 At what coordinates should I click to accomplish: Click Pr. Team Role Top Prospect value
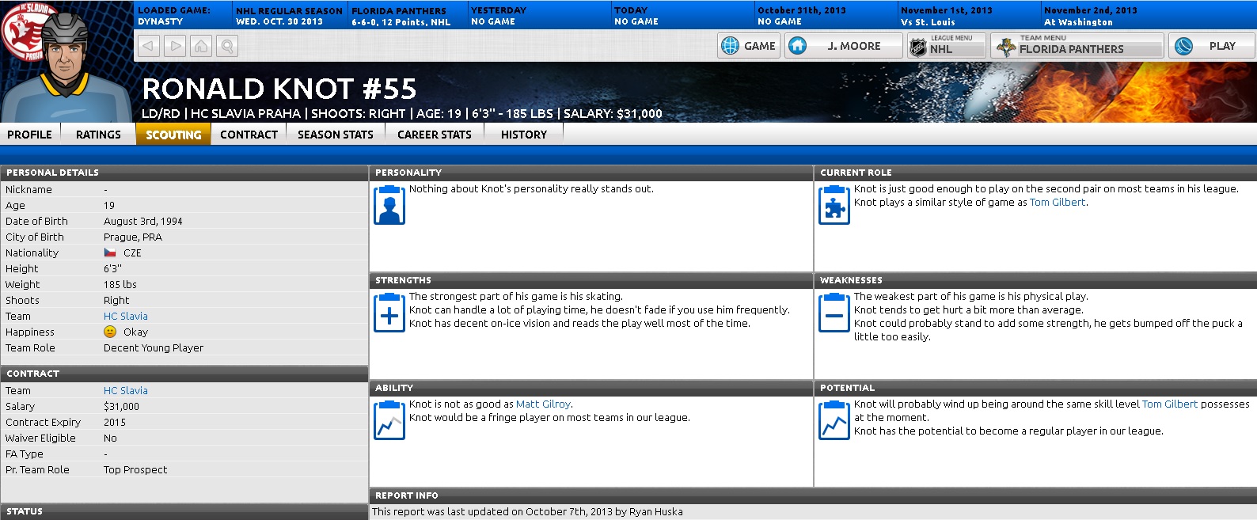coord(135,469)
